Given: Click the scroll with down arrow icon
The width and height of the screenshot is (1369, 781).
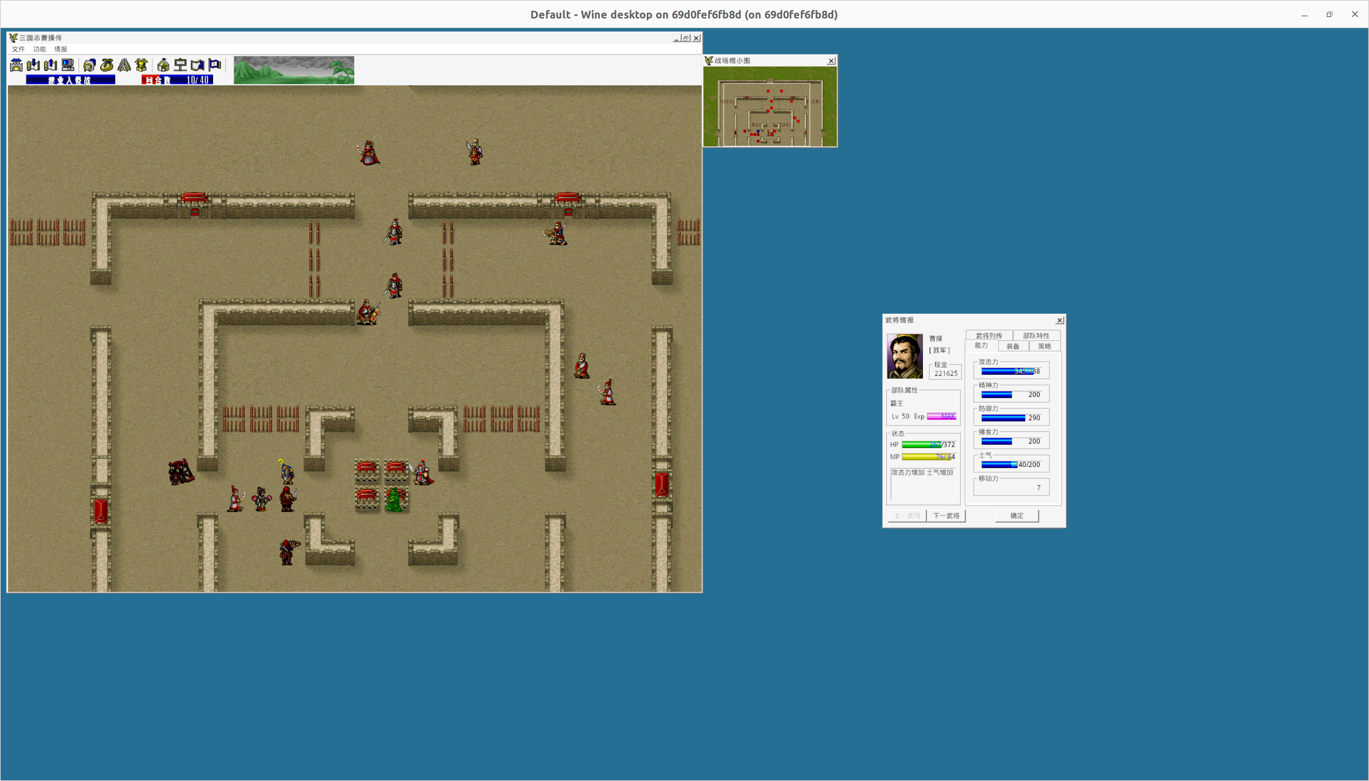Looking at the screenshot, I should [33, 66].
